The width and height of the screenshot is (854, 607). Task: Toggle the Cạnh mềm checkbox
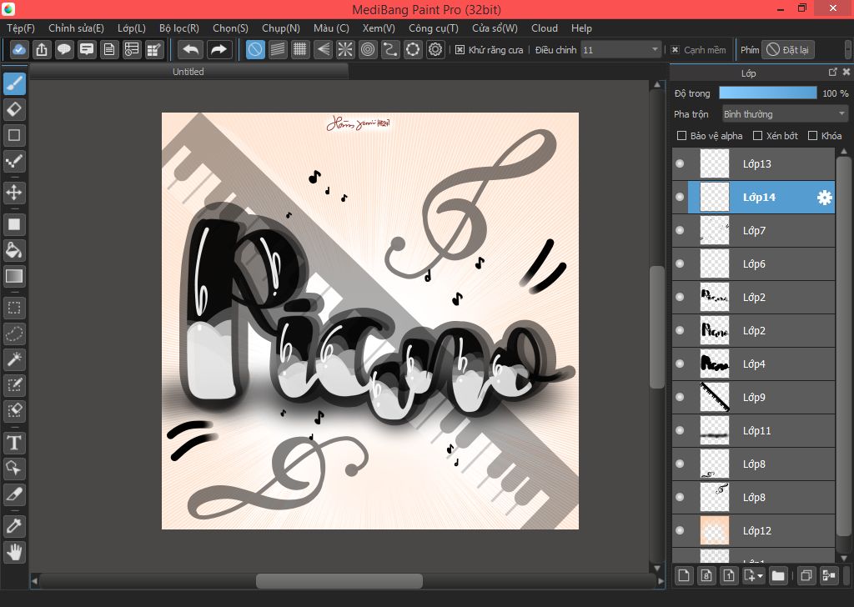(x=675, y=49)
